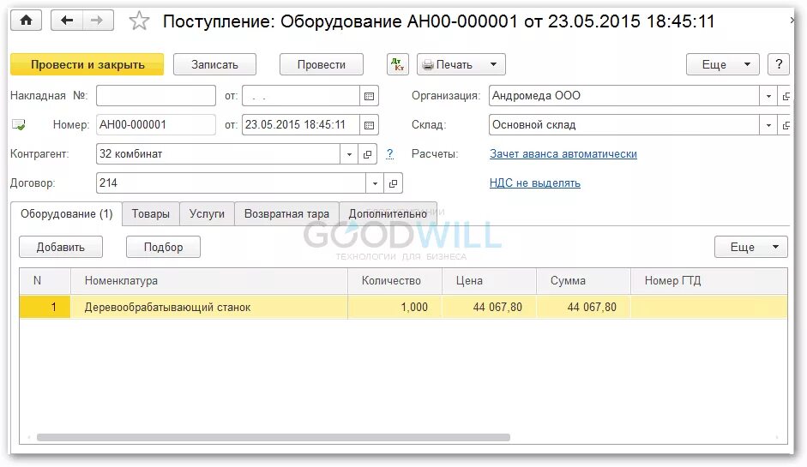Click Количество column header

(394, 281)
